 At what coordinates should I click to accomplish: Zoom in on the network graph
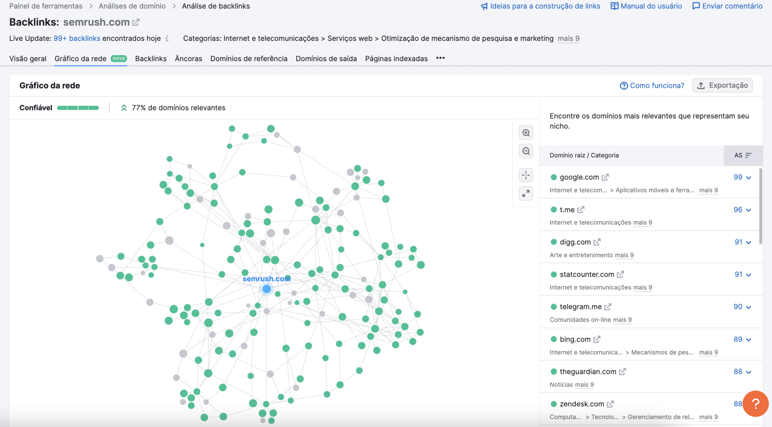click(526, 133)
